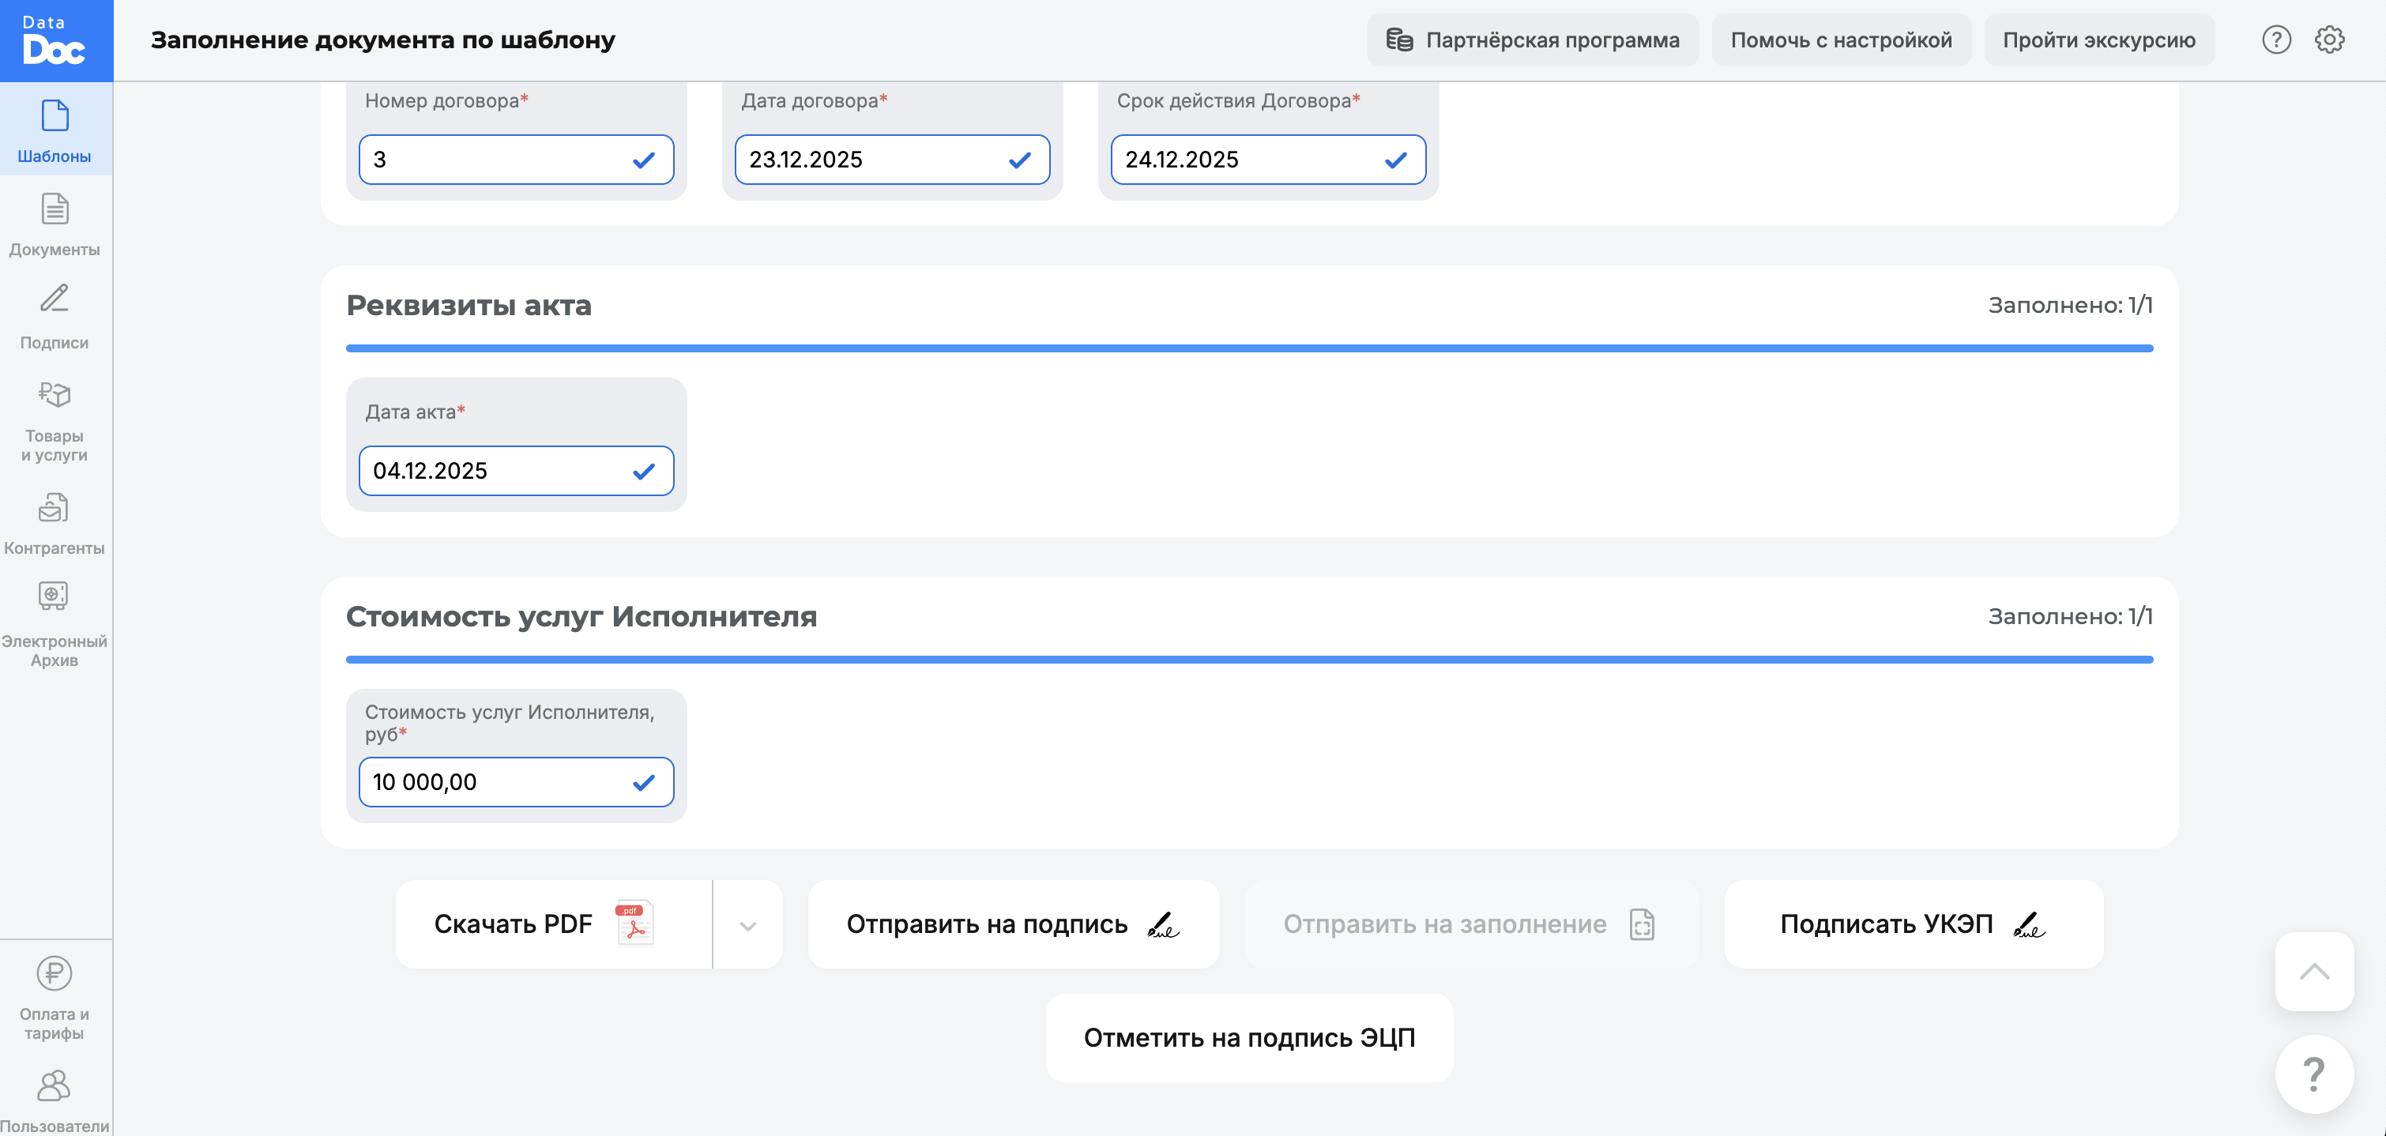Viewport: 2386px width, 1136px height.
Task: Click Отметить на подпись ЭЦП
Action: [x=1248, y=1037]
